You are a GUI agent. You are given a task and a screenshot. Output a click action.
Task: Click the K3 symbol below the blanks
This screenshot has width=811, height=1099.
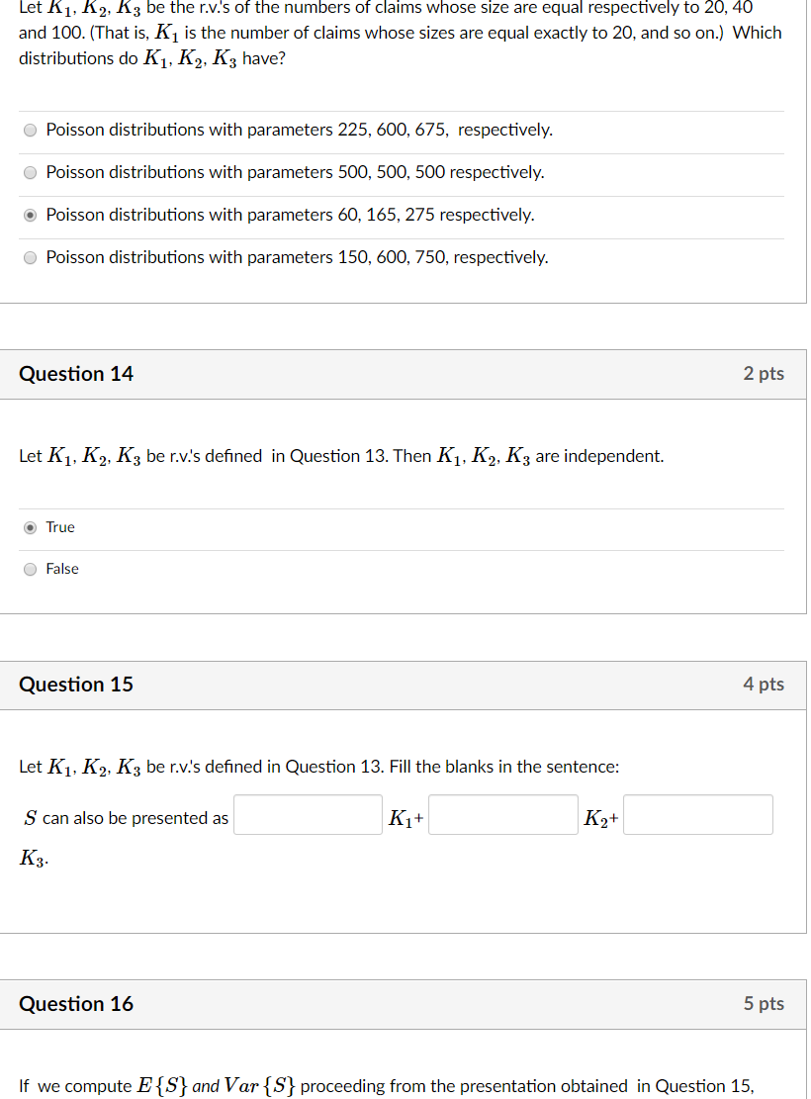coord(31,858)
